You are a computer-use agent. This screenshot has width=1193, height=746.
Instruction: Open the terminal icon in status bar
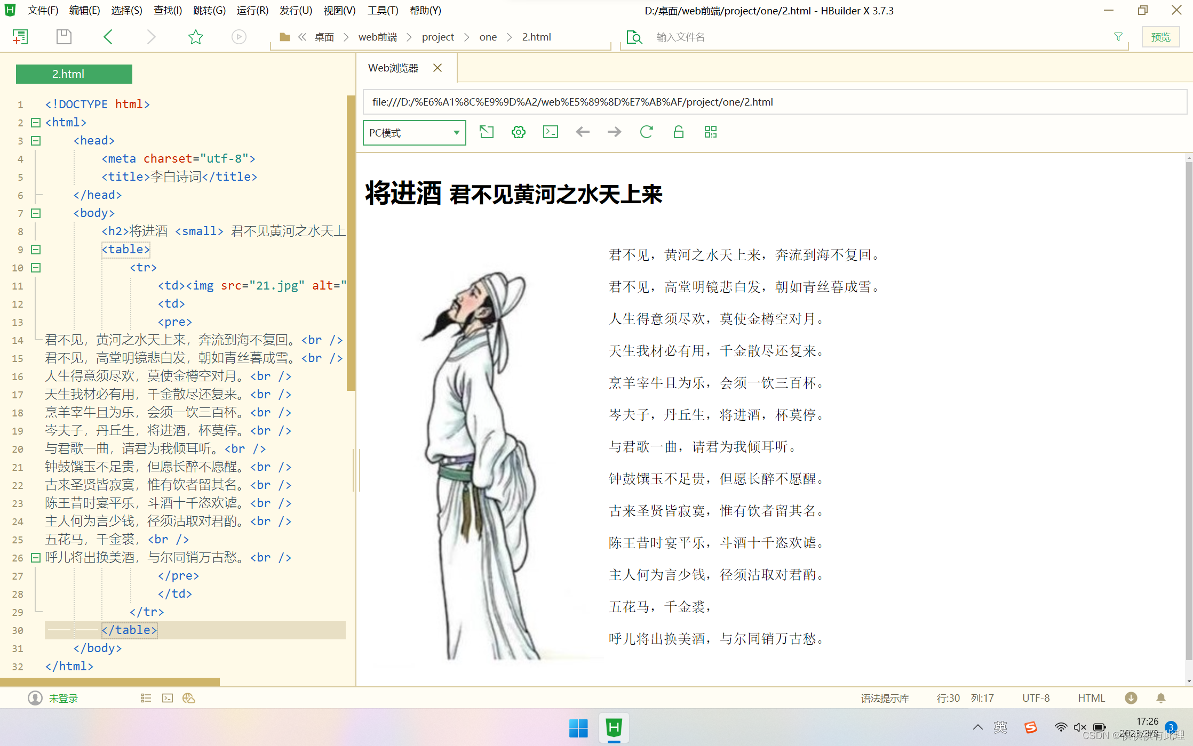click(x=168, y=698)
